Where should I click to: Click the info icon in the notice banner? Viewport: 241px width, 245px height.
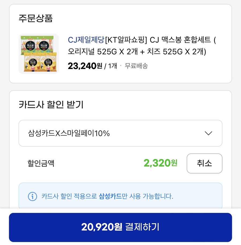[32, 196]
